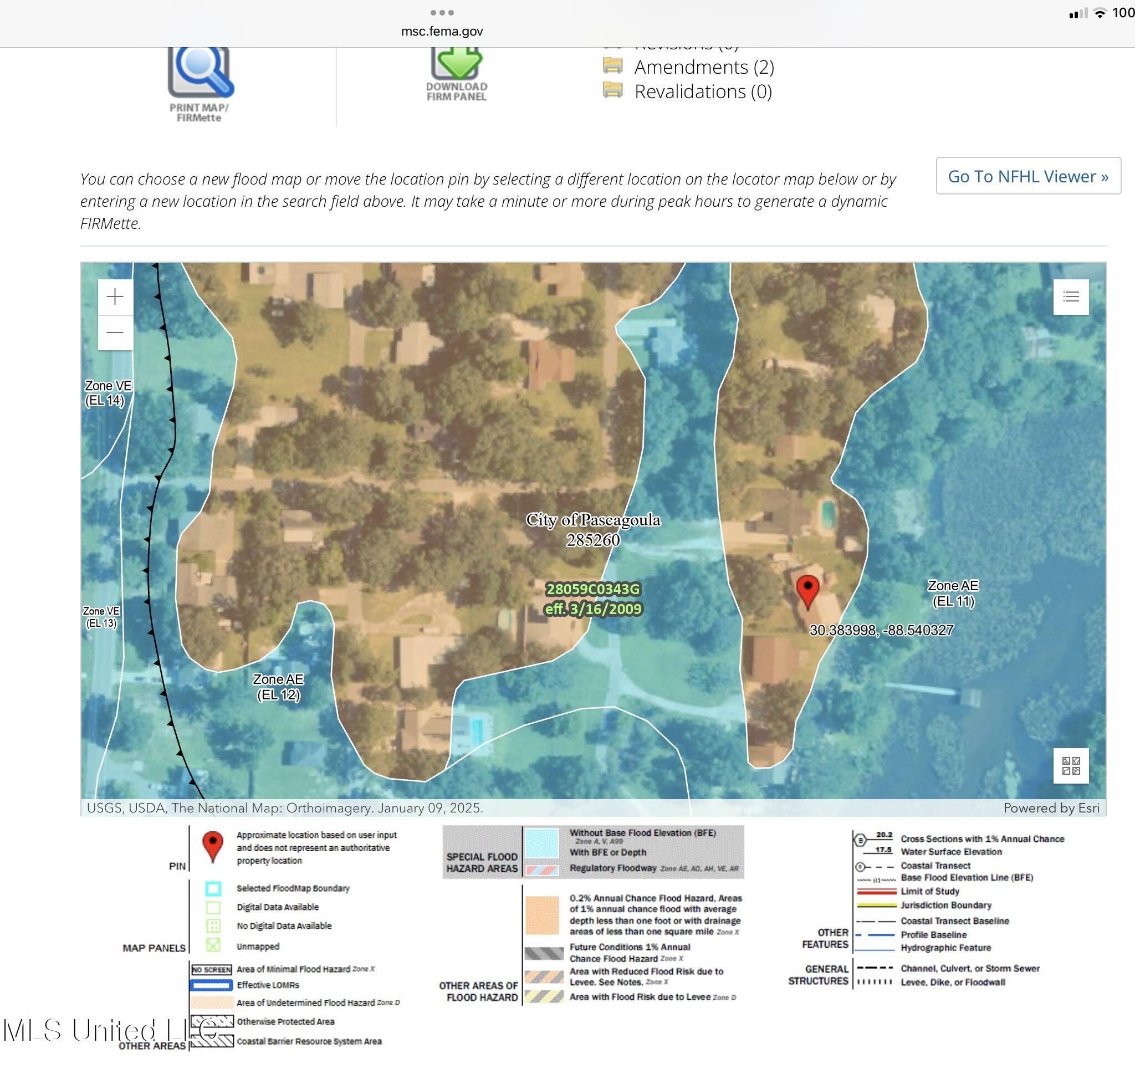Expand Revalidations (0) list
Screen dimensions: 1135x1079
click(702, 91)
